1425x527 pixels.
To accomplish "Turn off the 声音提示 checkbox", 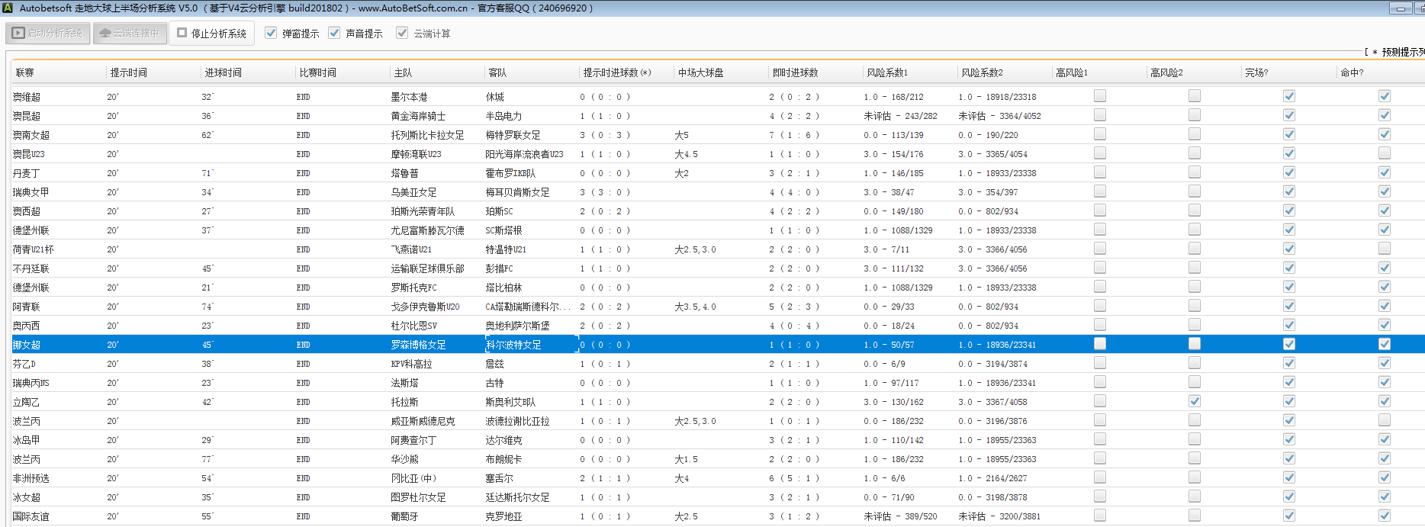I will coord(334,33).
